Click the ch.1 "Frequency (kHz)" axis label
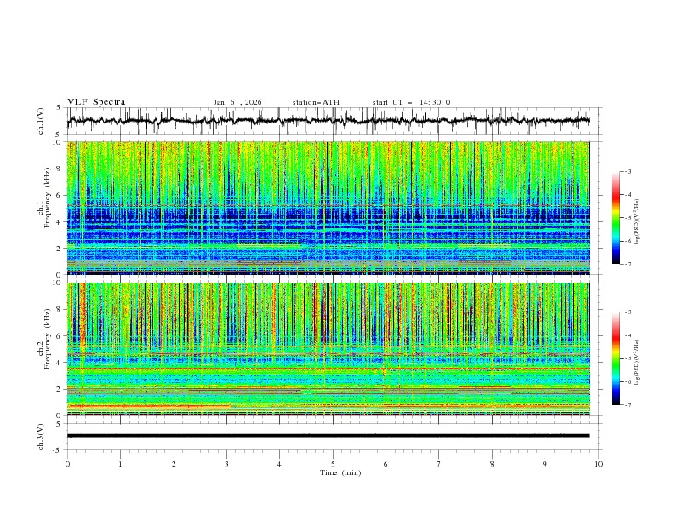674x521 pixels. [x=47, y=198]
